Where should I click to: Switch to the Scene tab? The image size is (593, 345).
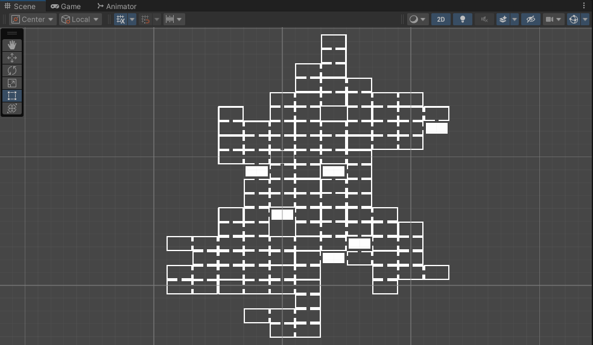tap(20, 6)
